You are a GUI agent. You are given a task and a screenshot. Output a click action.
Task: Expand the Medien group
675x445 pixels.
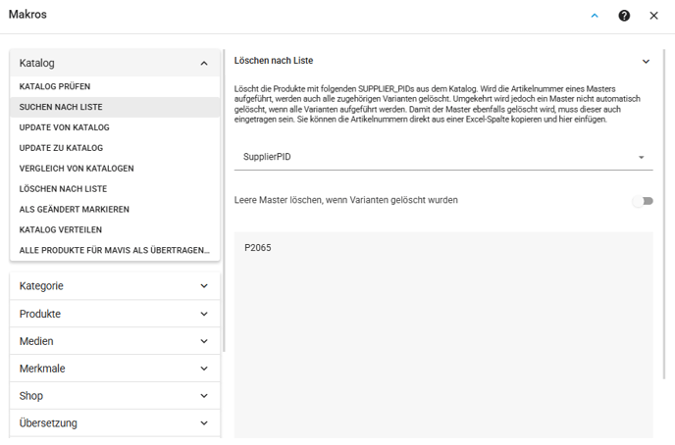[x=115, y=341]
